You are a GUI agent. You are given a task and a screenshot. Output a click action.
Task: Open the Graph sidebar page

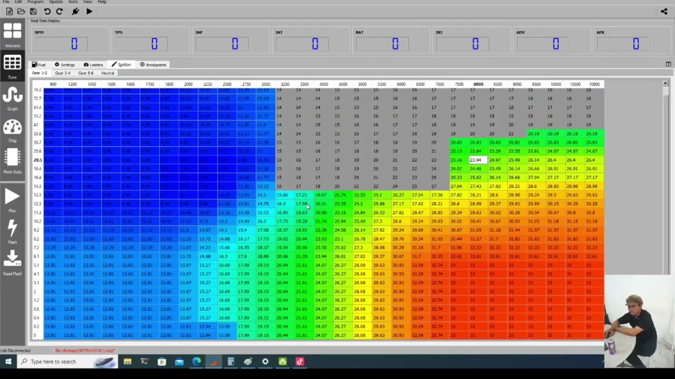(12, 98)
